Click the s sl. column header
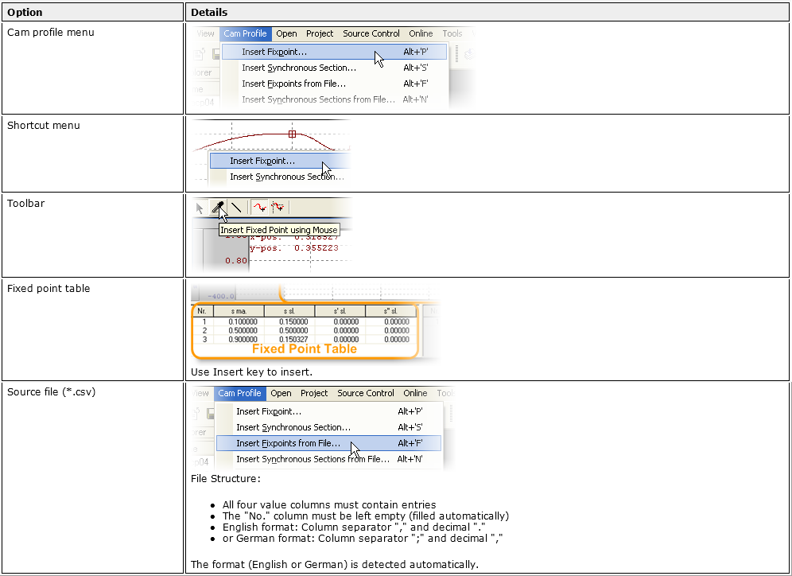Image resolution: width=792 pixels, height=576 pixels. [x=289, y=311]
